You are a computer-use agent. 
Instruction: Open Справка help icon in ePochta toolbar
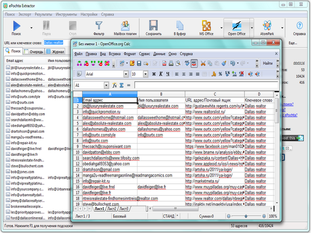point(299,26)
